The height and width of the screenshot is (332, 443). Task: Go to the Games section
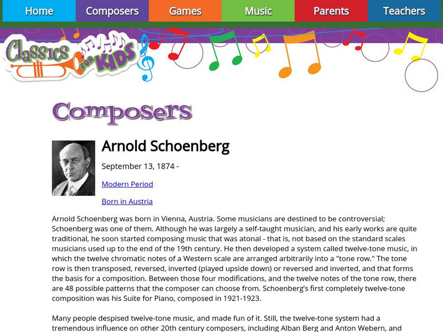(x=185, y=11)
